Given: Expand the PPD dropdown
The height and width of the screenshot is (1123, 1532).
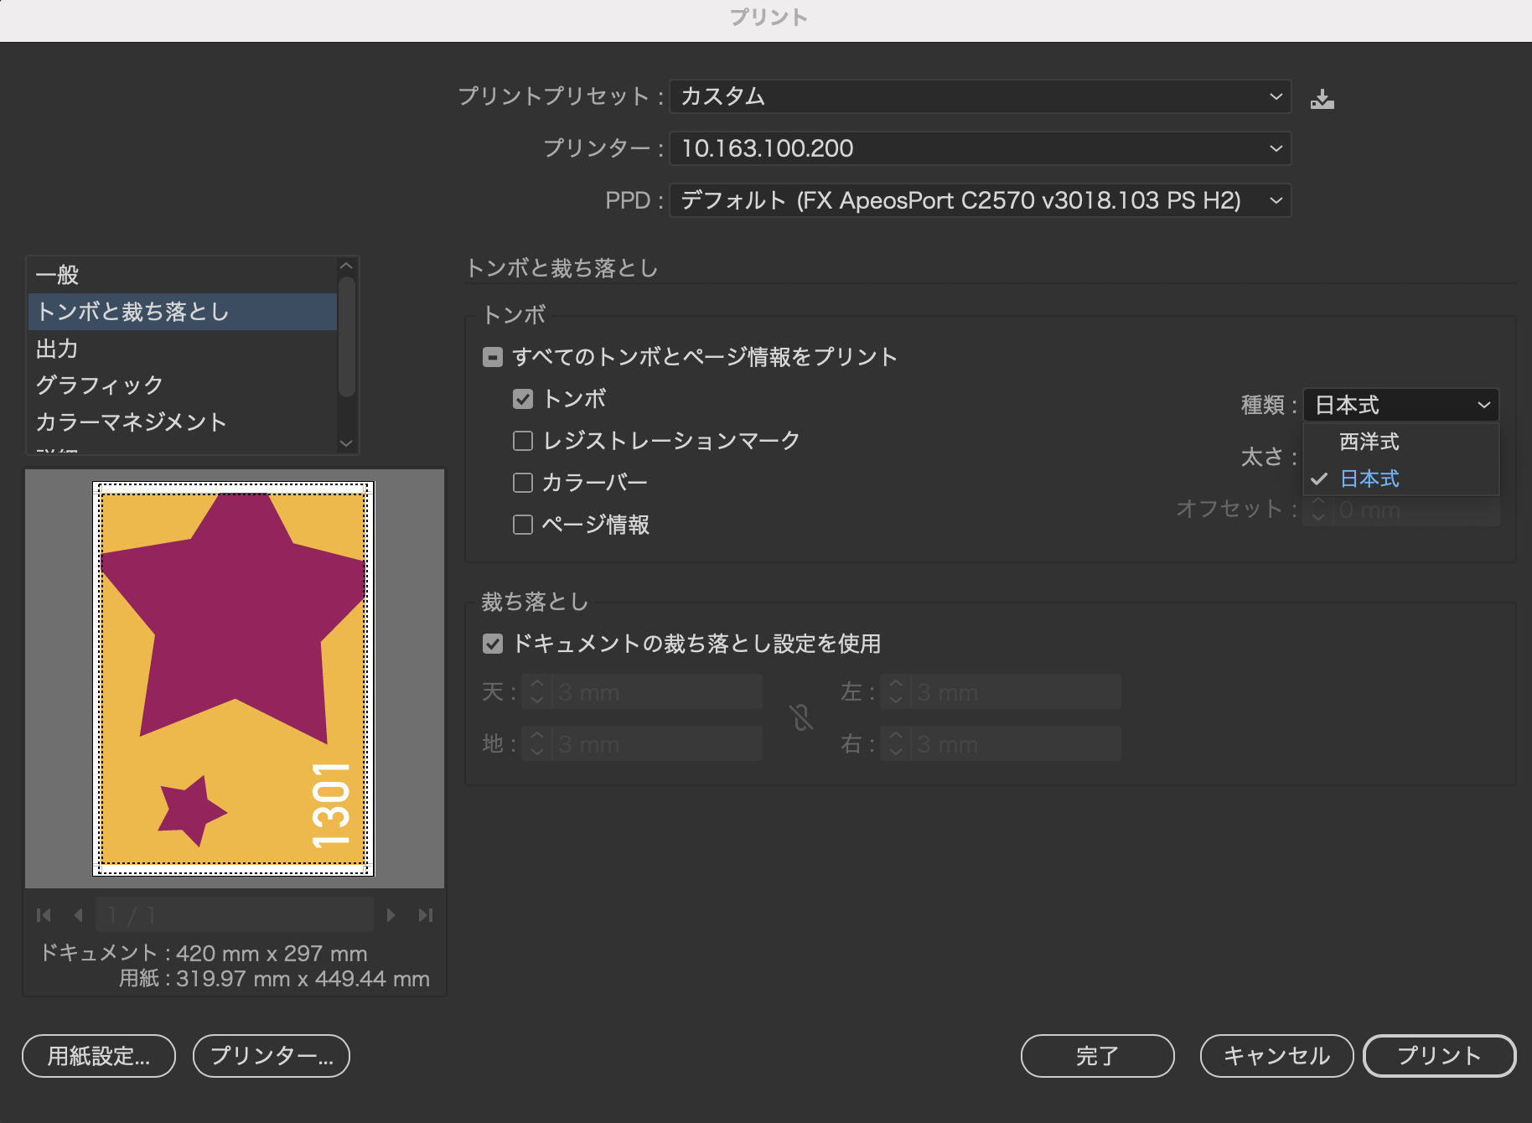Looking at the screenshot, I should click(x=980, y=200).
